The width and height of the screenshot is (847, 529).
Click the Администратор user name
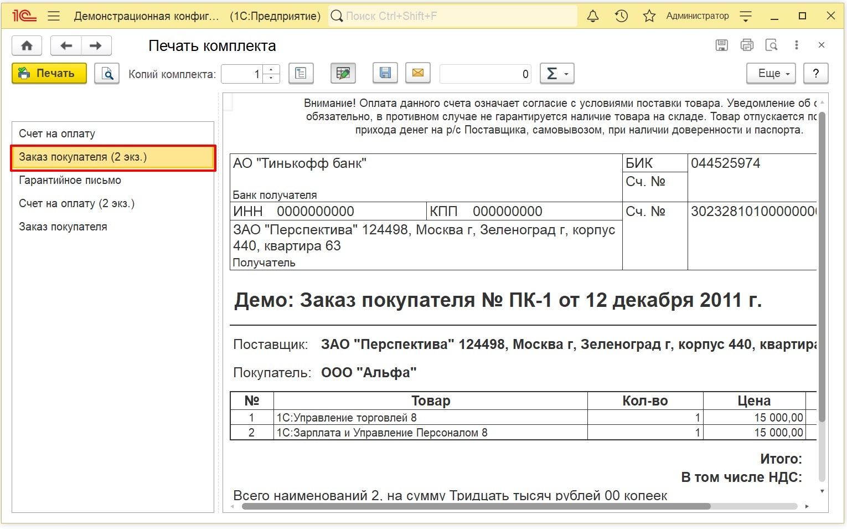(x=698, y=16)
